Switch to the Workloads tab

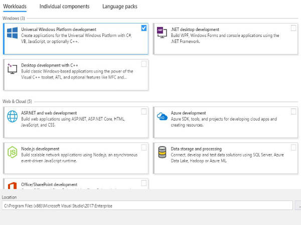pos(15,6)
